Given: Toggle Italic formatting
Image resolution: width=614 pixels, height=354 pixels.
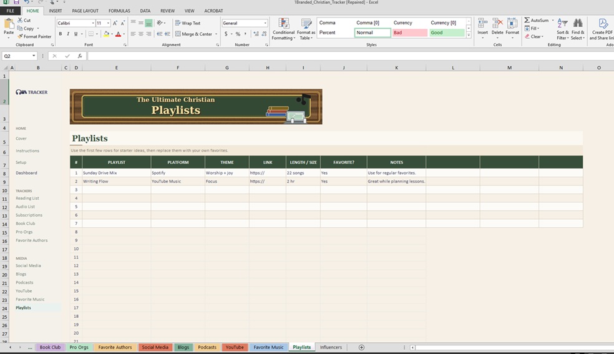Looking at the screenshot, I should tap(68, 34).
